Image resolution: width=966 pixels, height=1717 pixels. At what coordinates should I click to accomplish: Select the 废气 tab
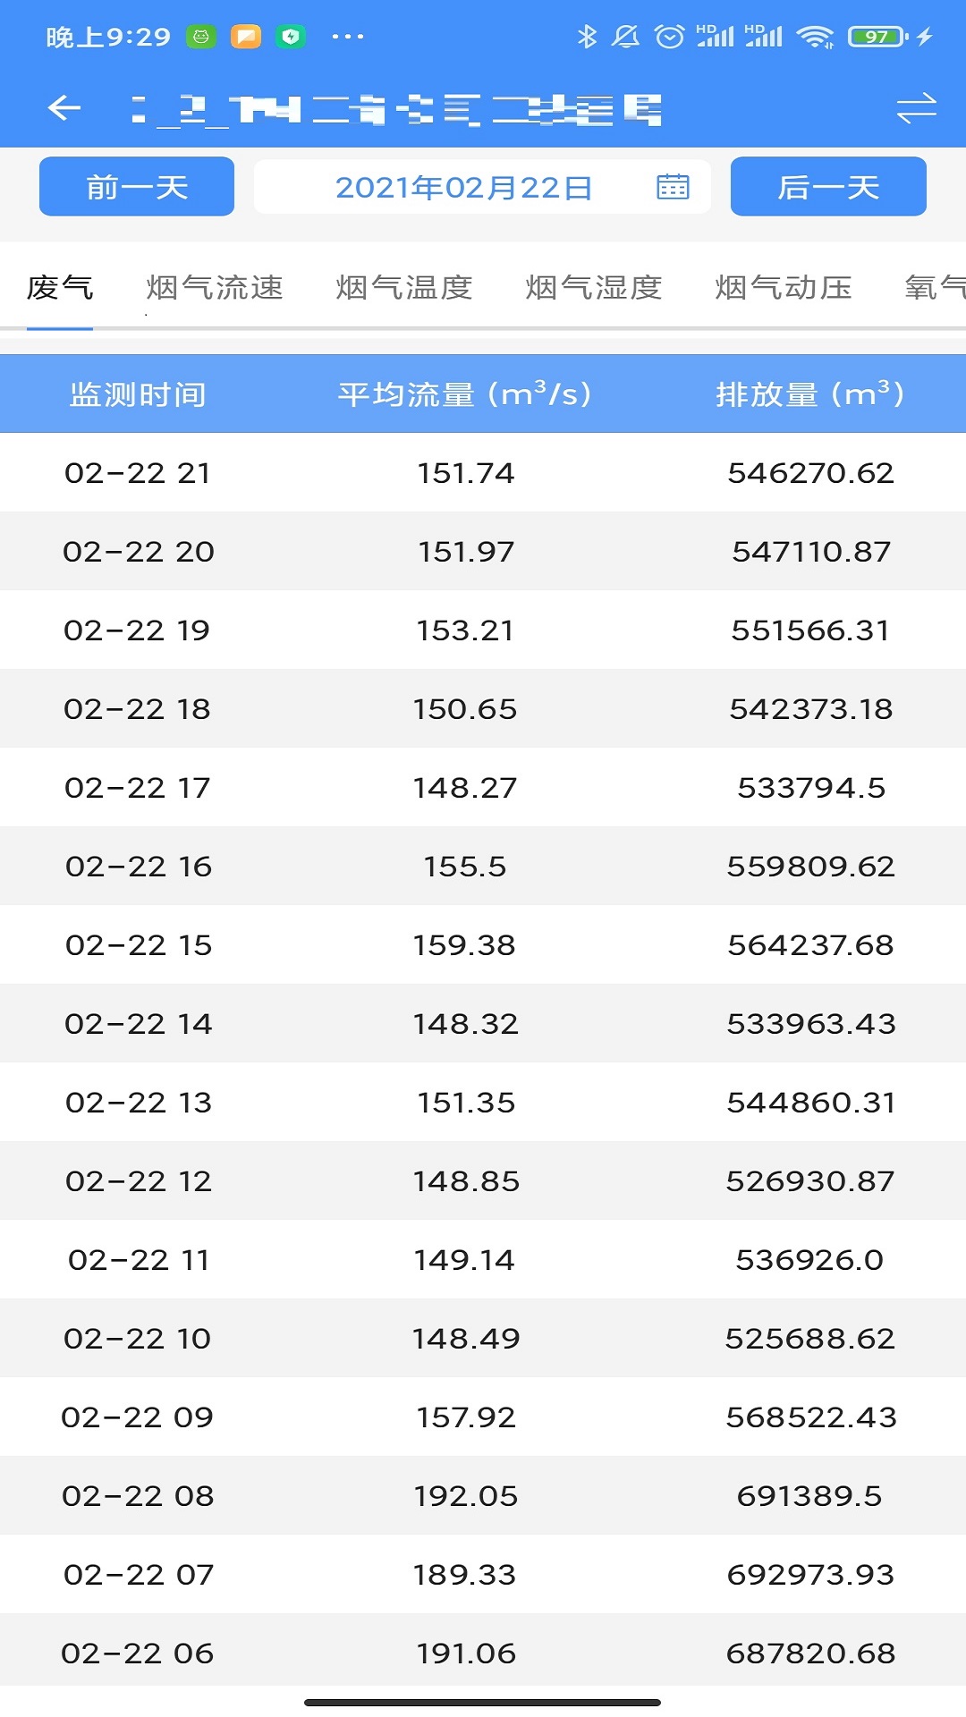pos(60,288)
